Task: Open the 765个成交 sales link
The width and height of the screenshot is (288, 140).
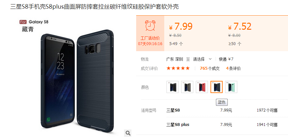Action: click(x=210, y=68)
